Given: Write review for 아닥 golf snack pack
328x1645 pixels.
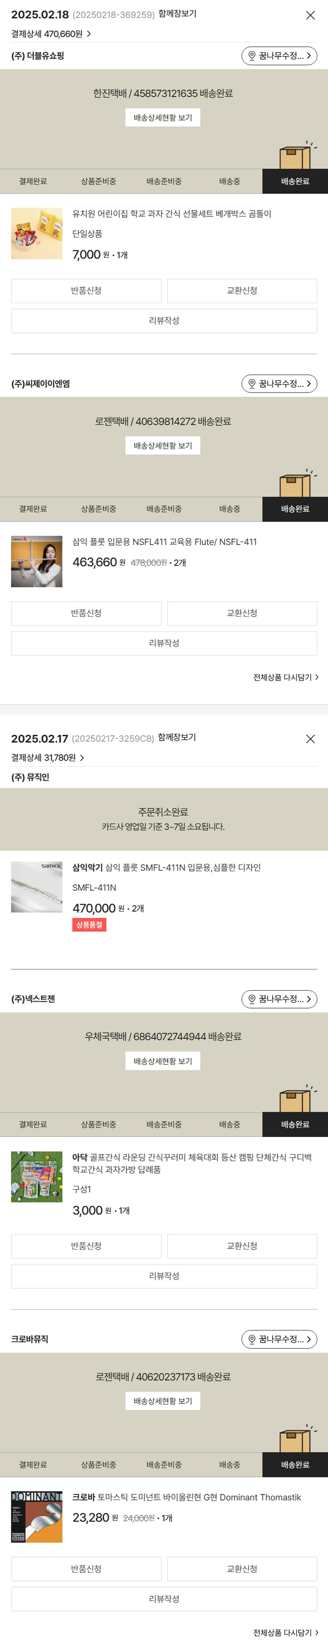Looking at the screenshot, I should tap(164, 1275).
